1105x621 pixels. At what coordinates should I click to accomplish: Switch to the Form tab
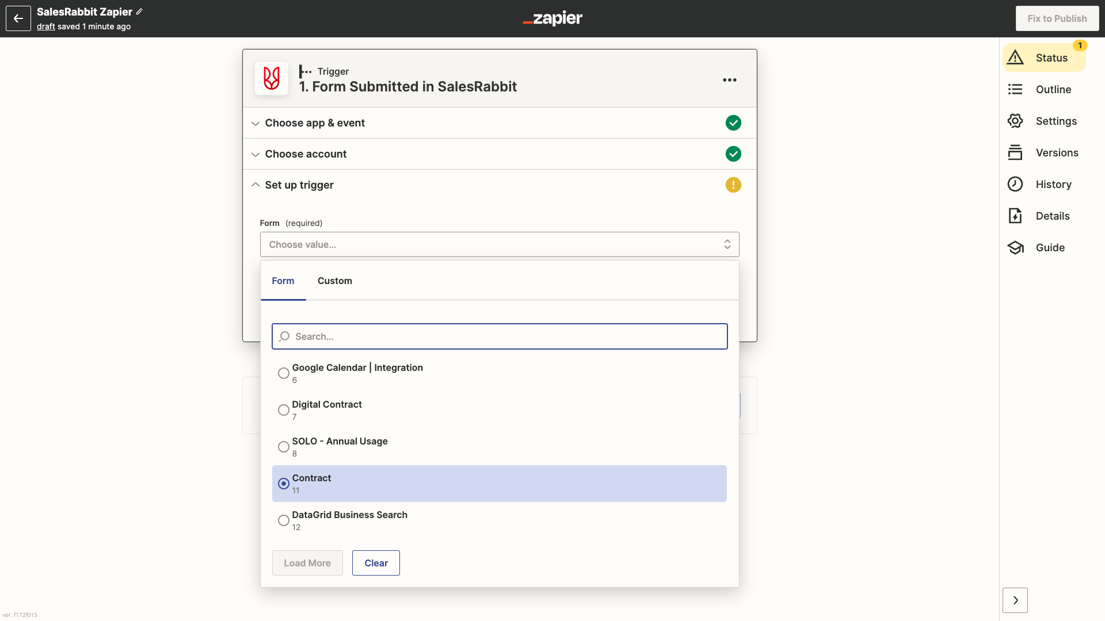tap(283, 281)
